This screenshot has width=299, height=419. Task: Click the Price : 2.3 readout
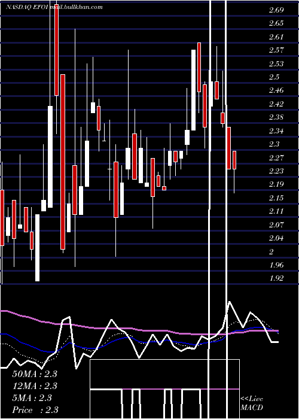[x=35, y=410]
